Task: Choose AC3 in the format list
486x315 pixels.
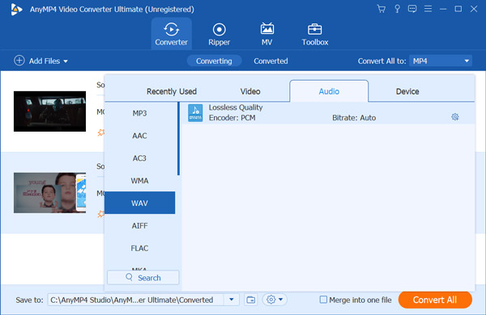Action: click(140, 158)
